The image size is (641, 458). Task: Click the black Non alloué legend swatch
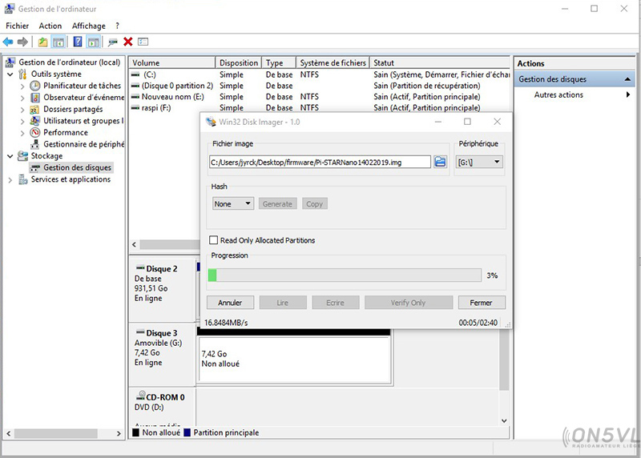[136, 432]
